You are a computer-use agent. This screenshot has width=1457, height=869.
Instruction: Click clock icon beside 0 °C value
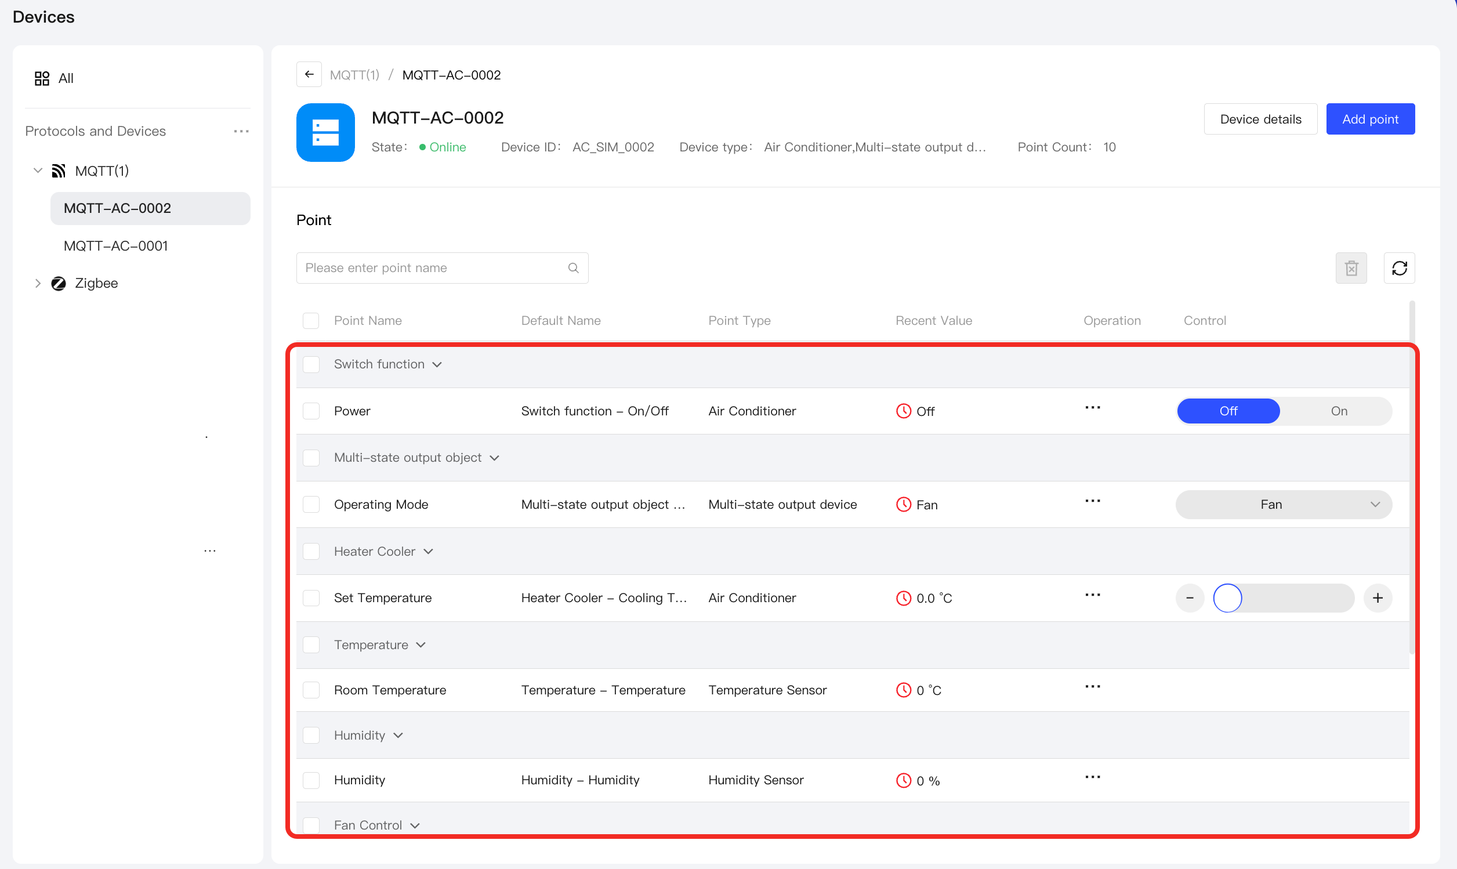(x=904, y=690)
